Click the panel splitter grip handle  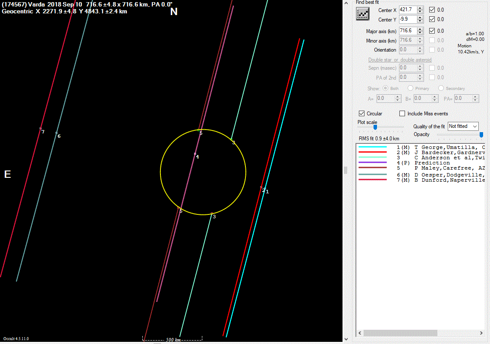(x=345, y=170)
